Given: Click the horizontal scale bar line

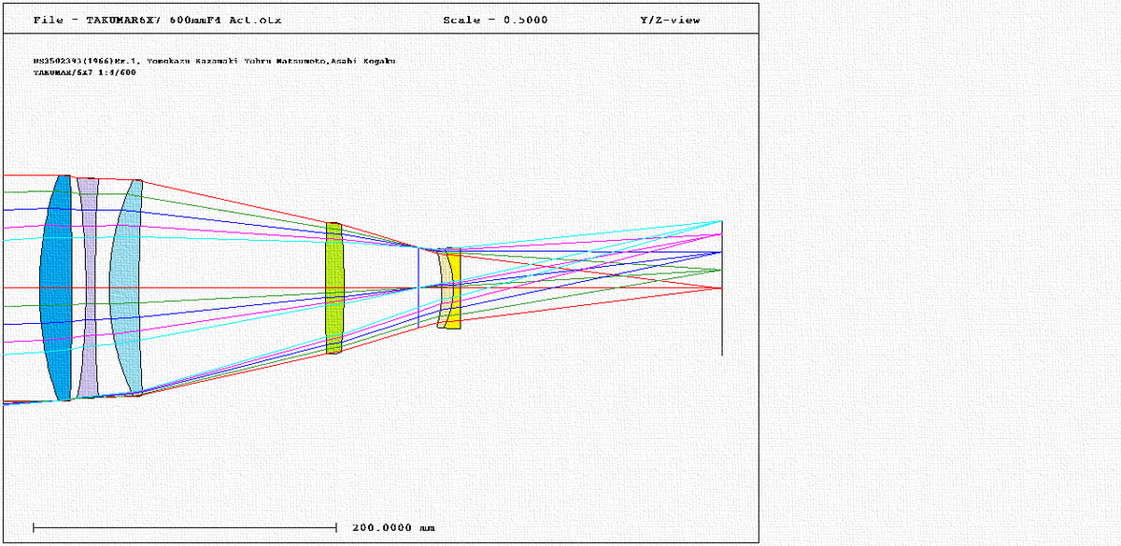Looking at the screenshot, I should pyautogui.click(x=185, y=527).
